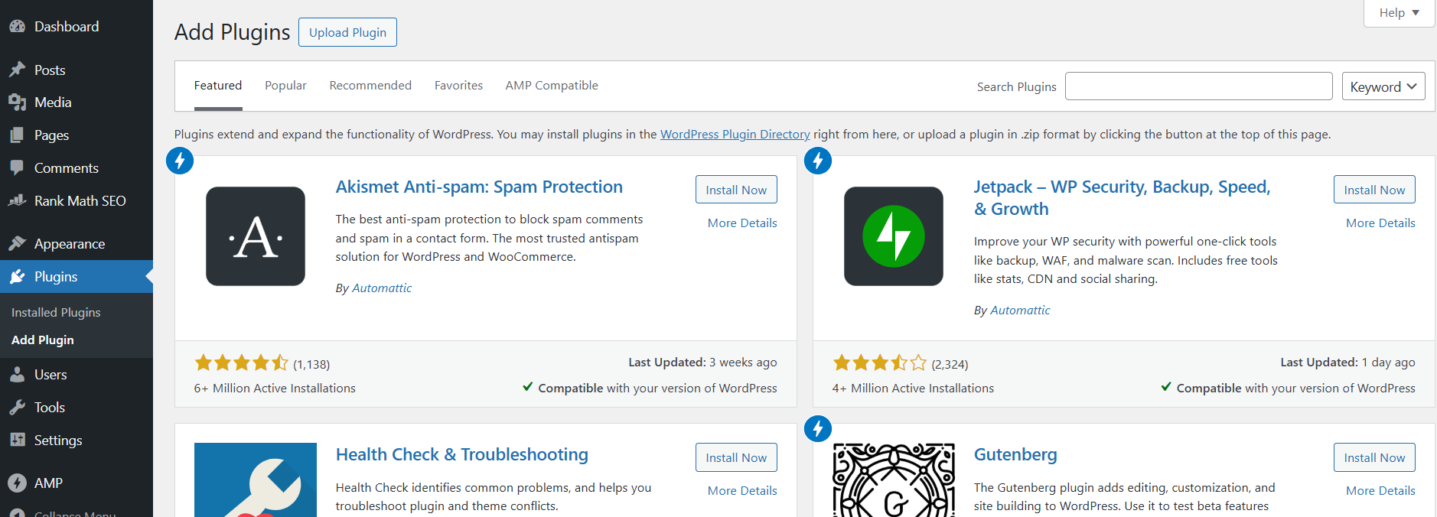The width and height of the screenshot is (1437, 517).
Task: Click the AMP lightning bolt sidebar icon
Action: 17,483
